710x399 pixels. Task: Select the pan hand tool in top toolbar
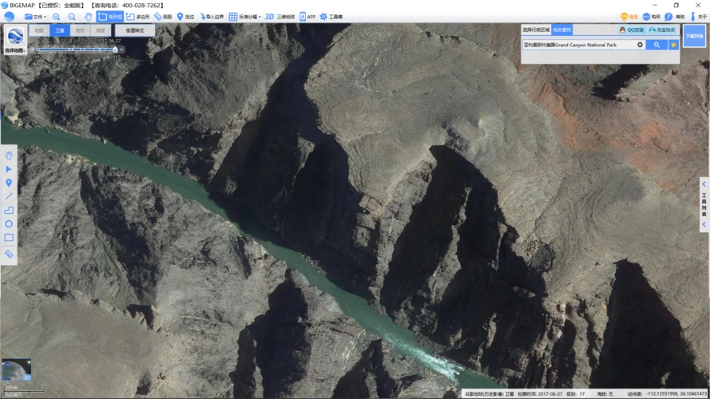coord(88,16)
